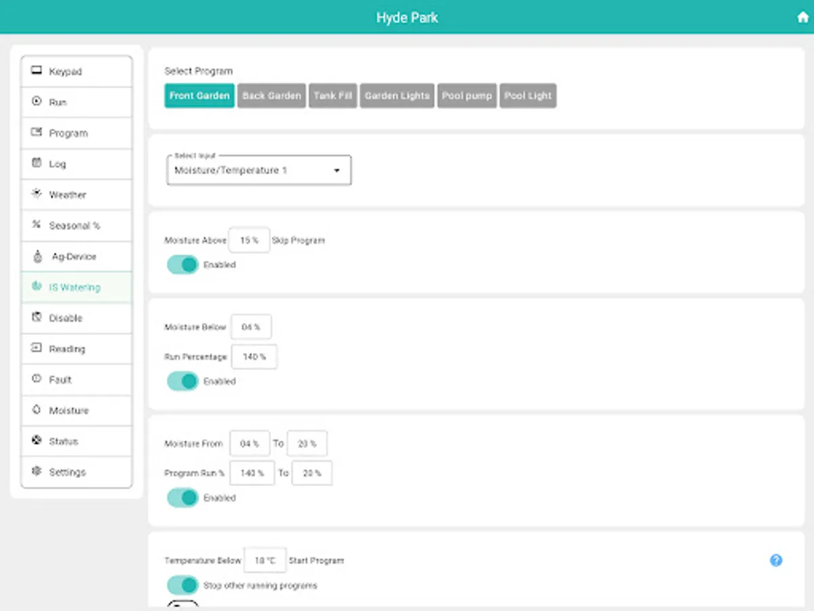Image resolution: width=814 pixels, height=611 pixels.
Task: Click the blue help question mark icon
Action: tap(776, 560)
